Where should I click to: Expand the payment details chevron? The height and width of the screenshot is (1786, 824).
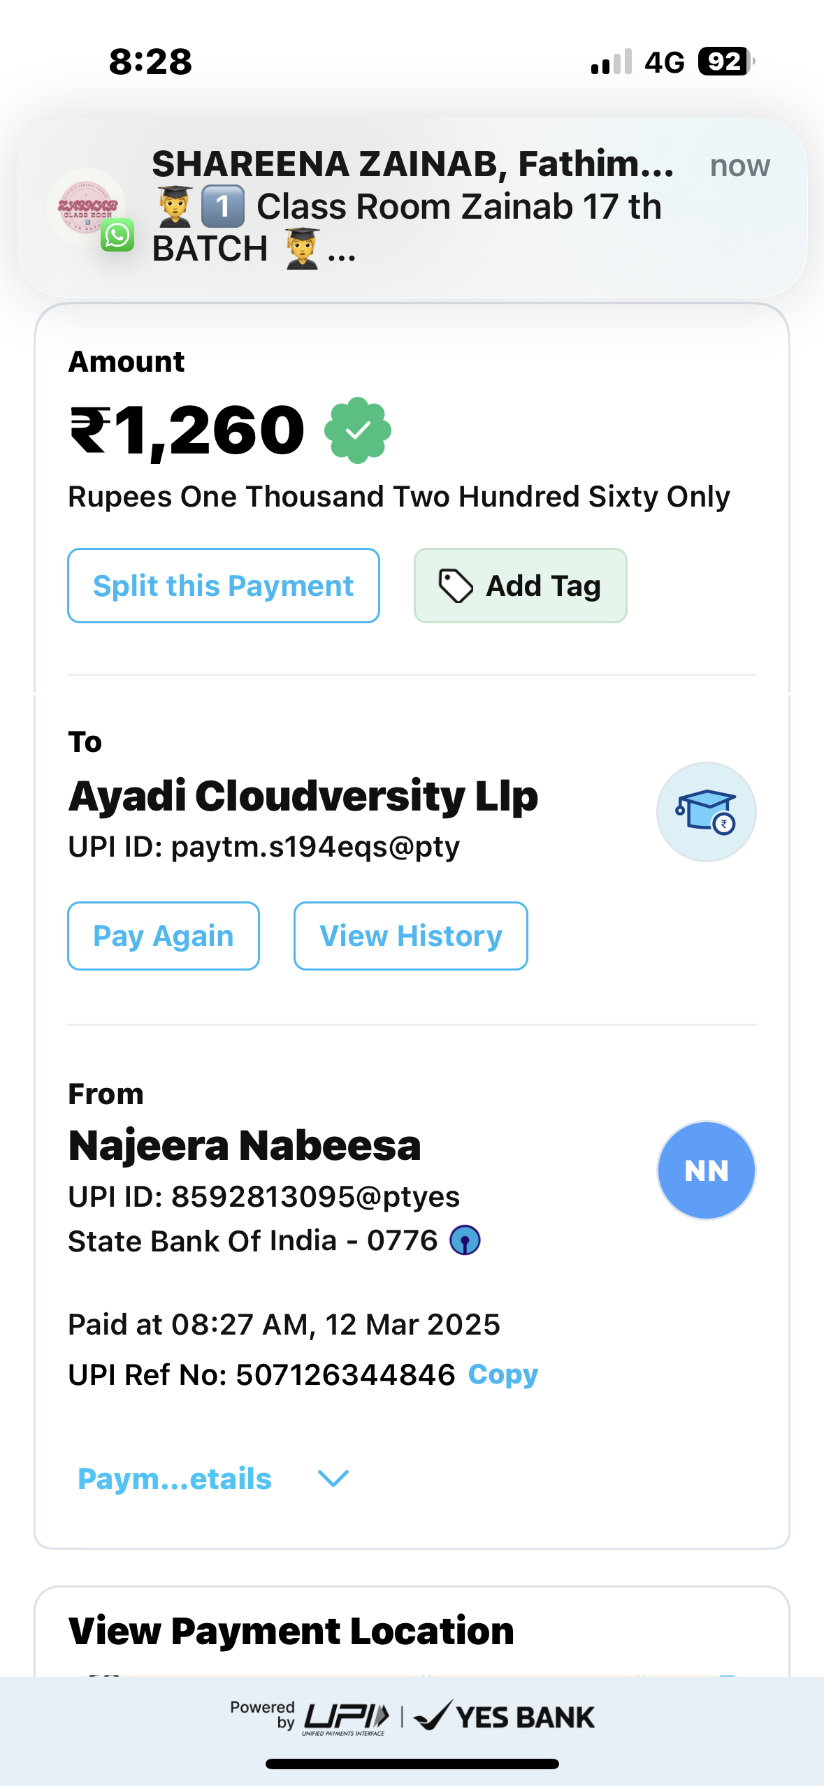(x=333, y=1478)
